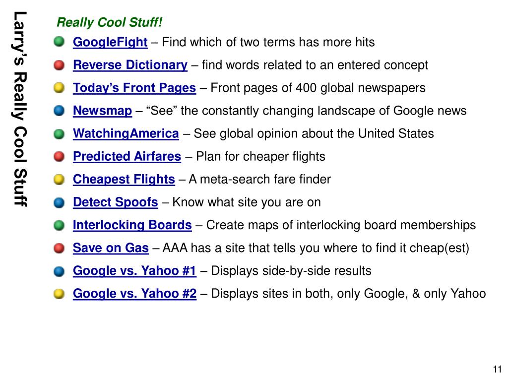Click yellow bullet beside Today's Front Pages
Viewport: 508px width, 381px height.
click(59, 88)
